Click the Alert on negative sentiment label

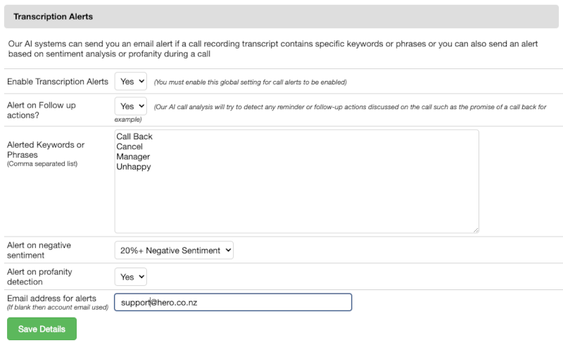[39, 250]
